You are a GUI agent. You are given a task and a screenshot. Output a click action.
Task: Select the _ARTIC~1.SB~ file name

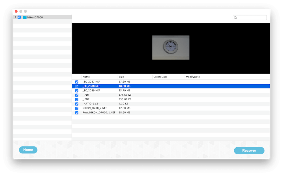pos(91,104)
